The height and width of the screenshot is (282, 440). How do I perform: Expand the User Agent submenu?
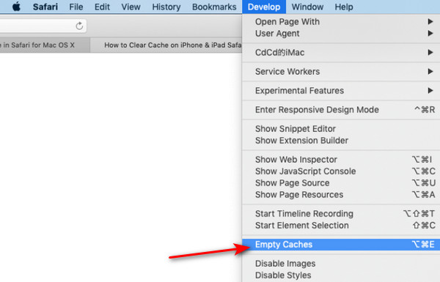click(x=341, y=34)
